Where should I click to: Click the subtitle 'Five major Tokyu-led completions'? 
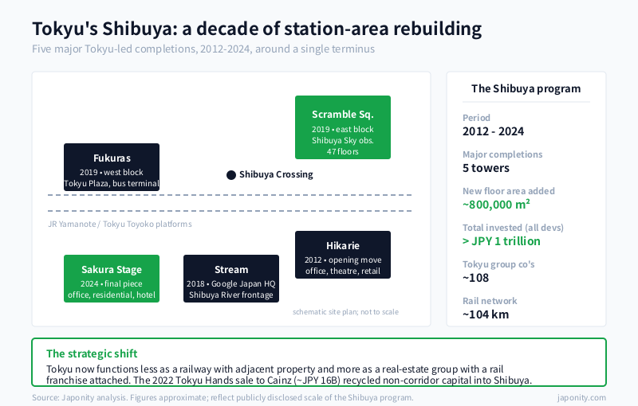coord(203,49)
